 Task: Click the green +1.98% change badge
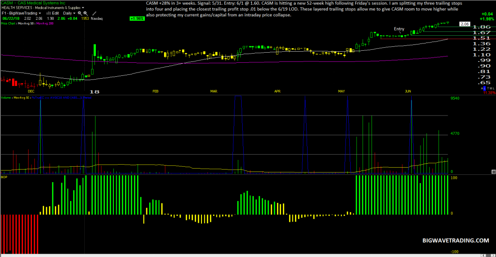tap(137, 19)
